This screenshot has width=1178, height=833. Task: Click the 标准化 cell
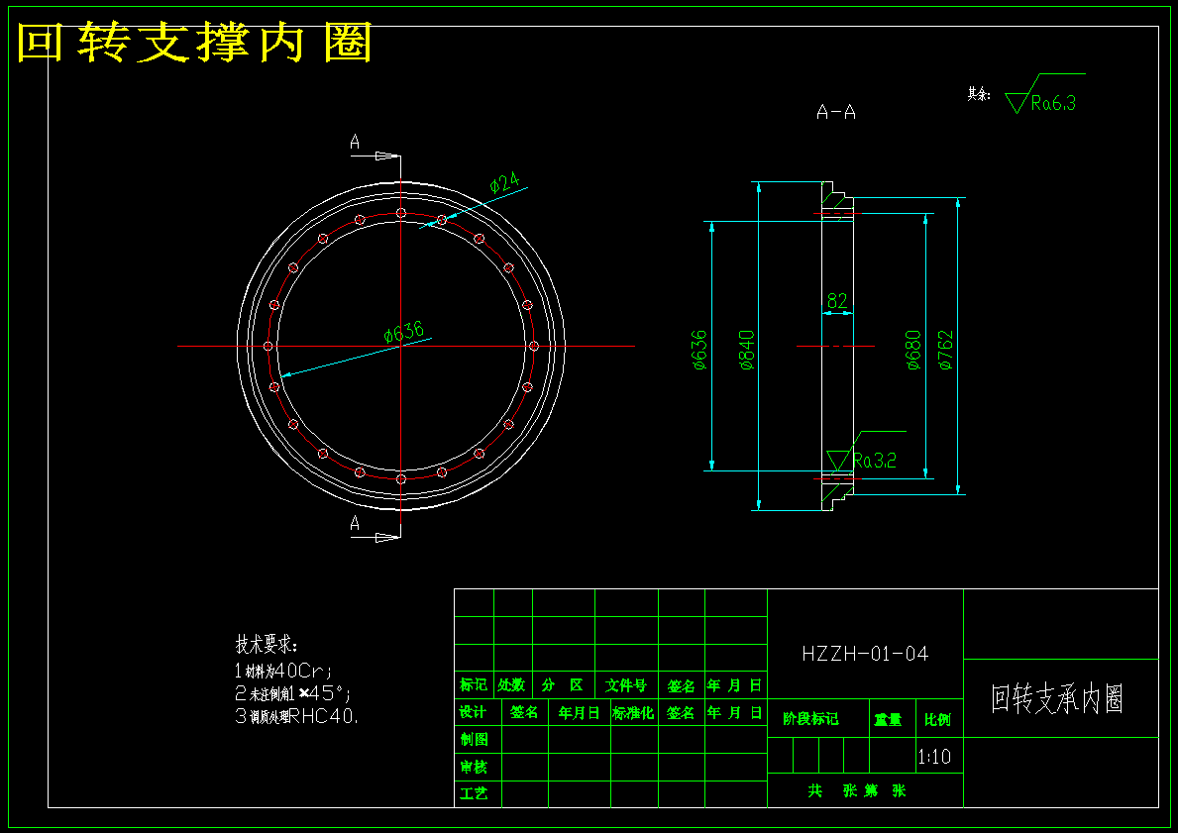633,713
